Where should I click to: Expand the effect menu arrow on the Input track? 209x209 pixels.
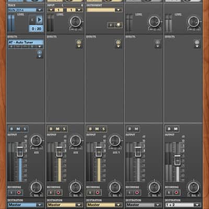point(79,47)
